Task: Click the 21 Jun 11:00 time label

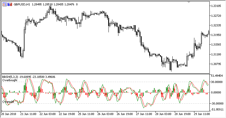Action: pos(28,114)
